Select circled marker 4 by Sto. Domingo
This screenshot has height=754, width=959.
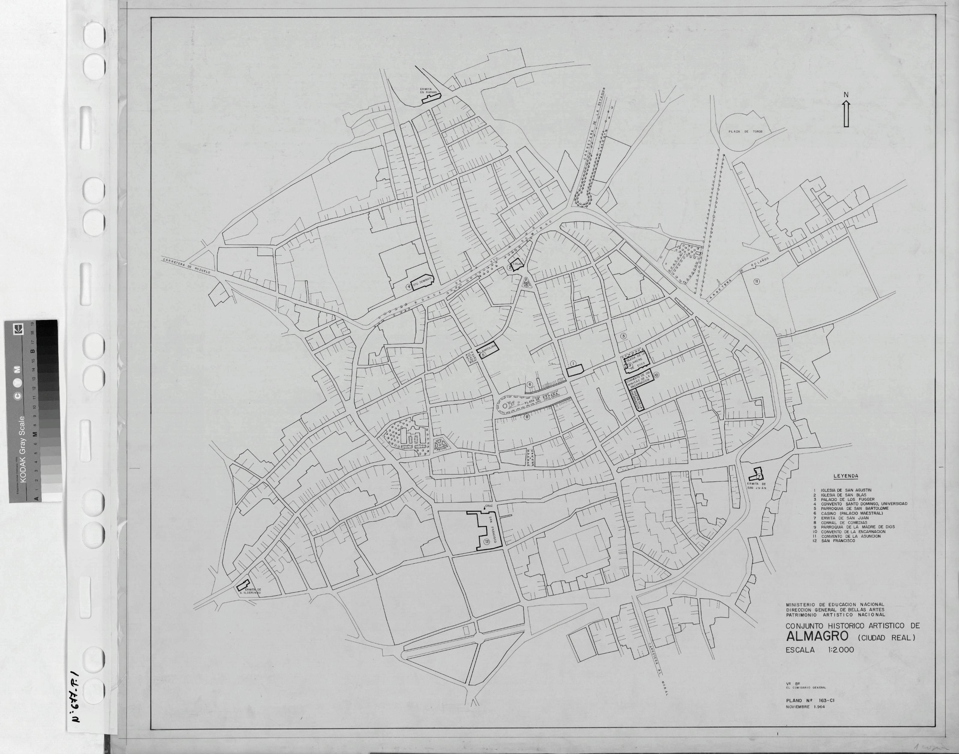tap(409, 287)
